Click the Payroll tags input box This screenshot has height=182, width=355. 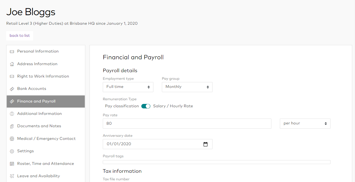pos(216,162)
